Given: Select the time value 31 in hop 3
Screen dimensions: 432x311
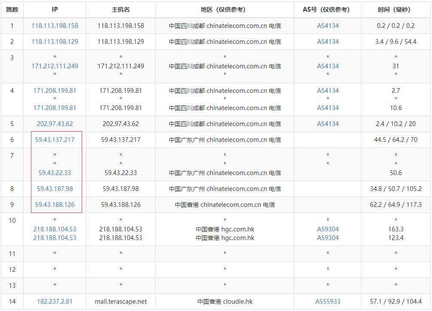Looking at the screenshot, I should 396,66.
